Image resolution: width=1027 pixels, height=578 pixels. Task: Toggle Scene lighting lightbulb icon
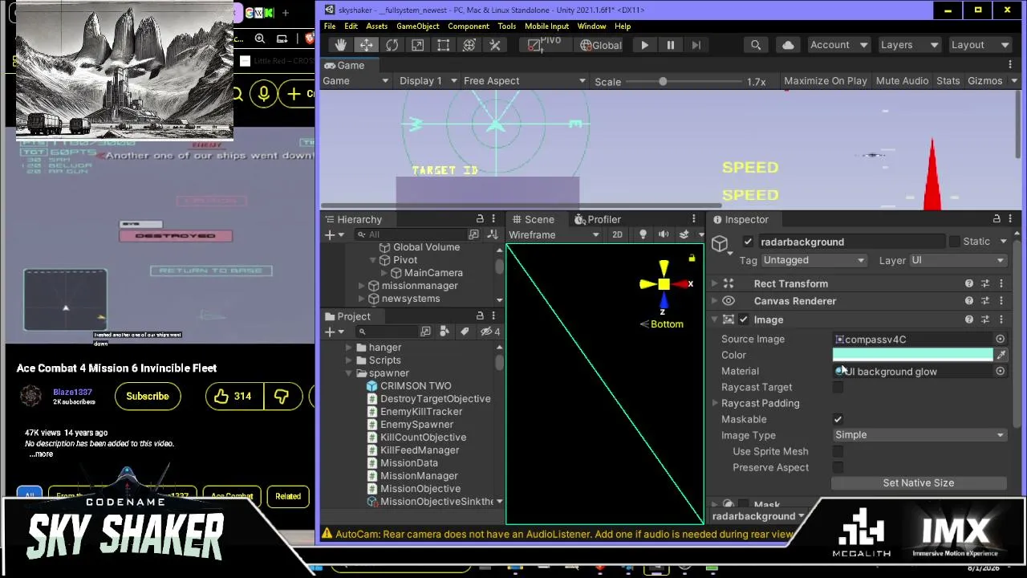[x=643, y=235]
